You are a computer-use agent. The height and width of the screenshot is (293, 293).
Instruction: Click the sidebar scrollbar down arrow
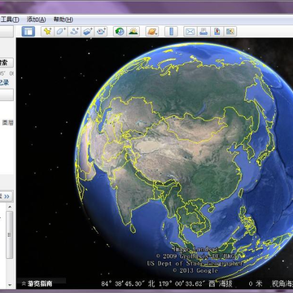click(x=10, y=285)
